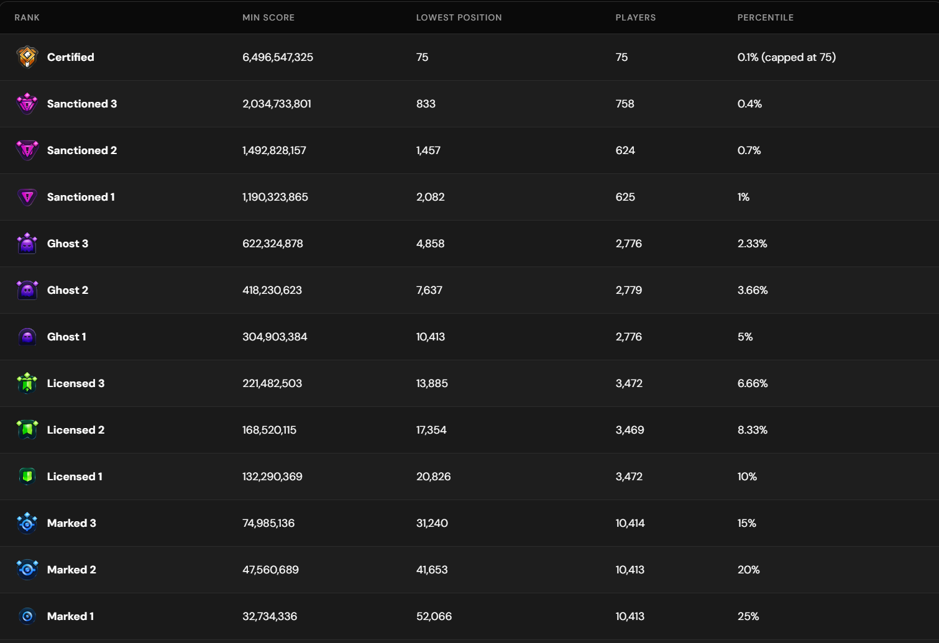Click lowest position value 13,885

point(432,383)
